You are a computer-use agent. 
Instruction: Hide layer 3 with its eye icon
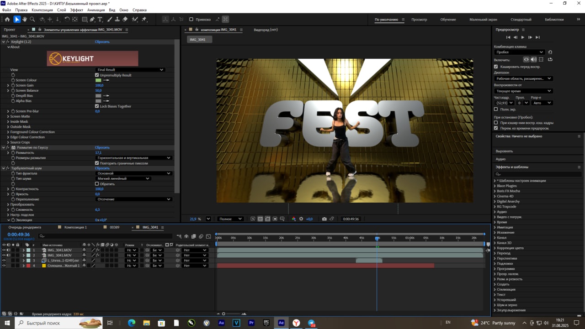[x=4, y=260]
